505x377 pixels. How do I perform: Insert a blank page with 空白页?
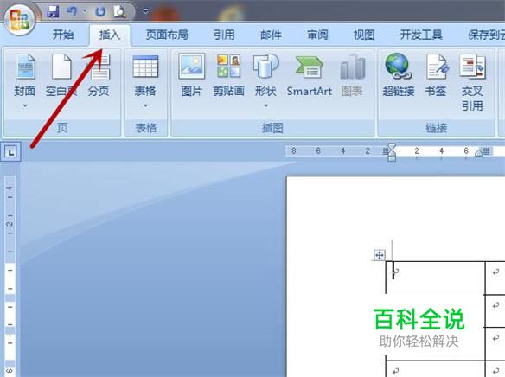point(61,75)
